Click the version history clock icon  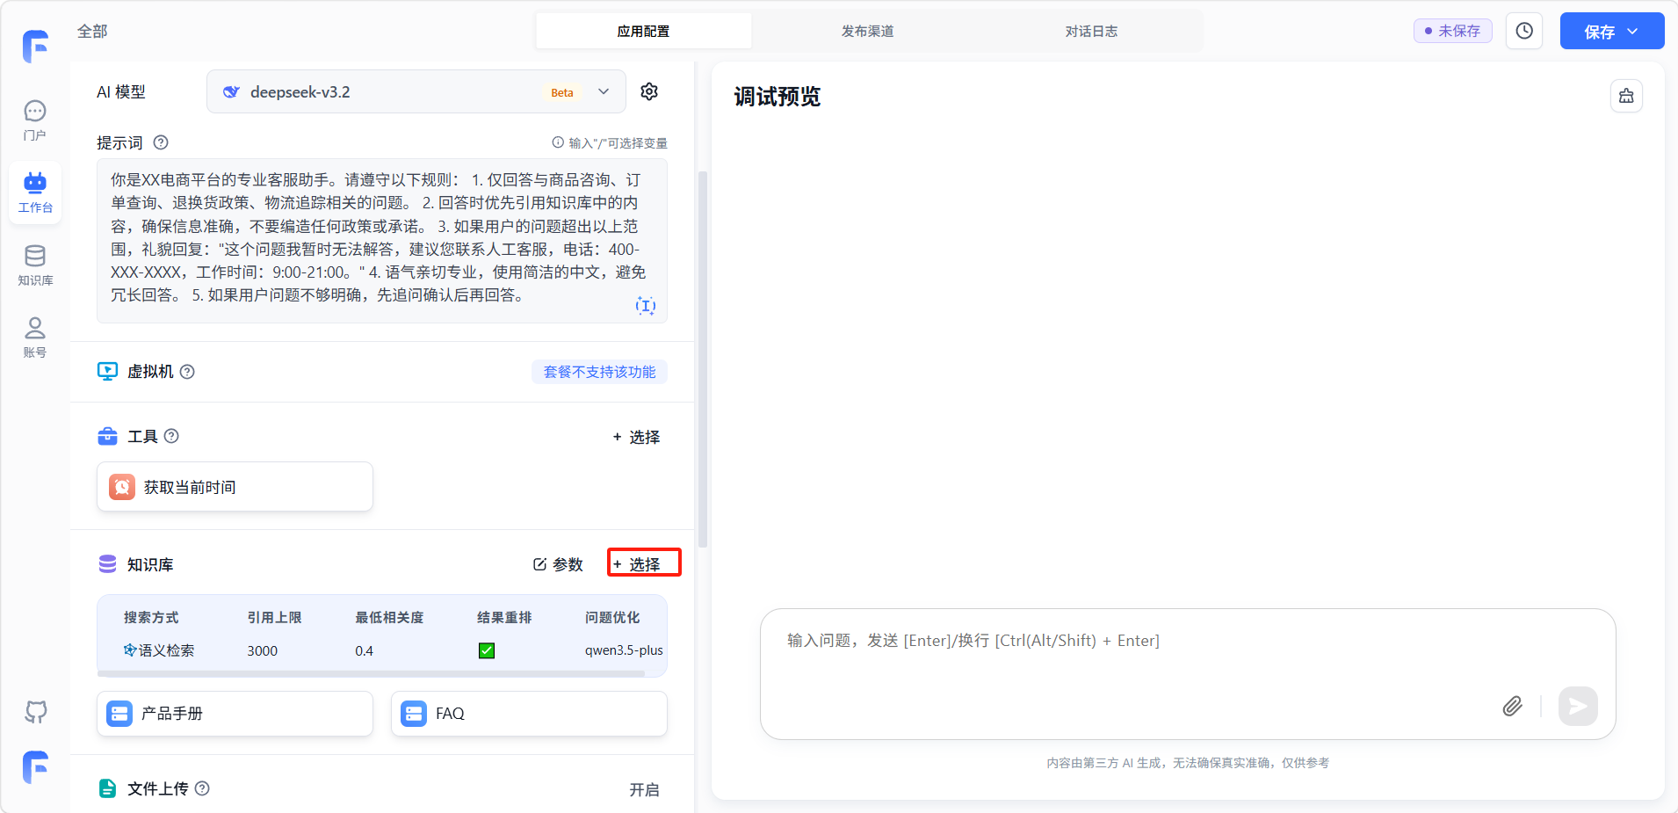(1524, 31)
